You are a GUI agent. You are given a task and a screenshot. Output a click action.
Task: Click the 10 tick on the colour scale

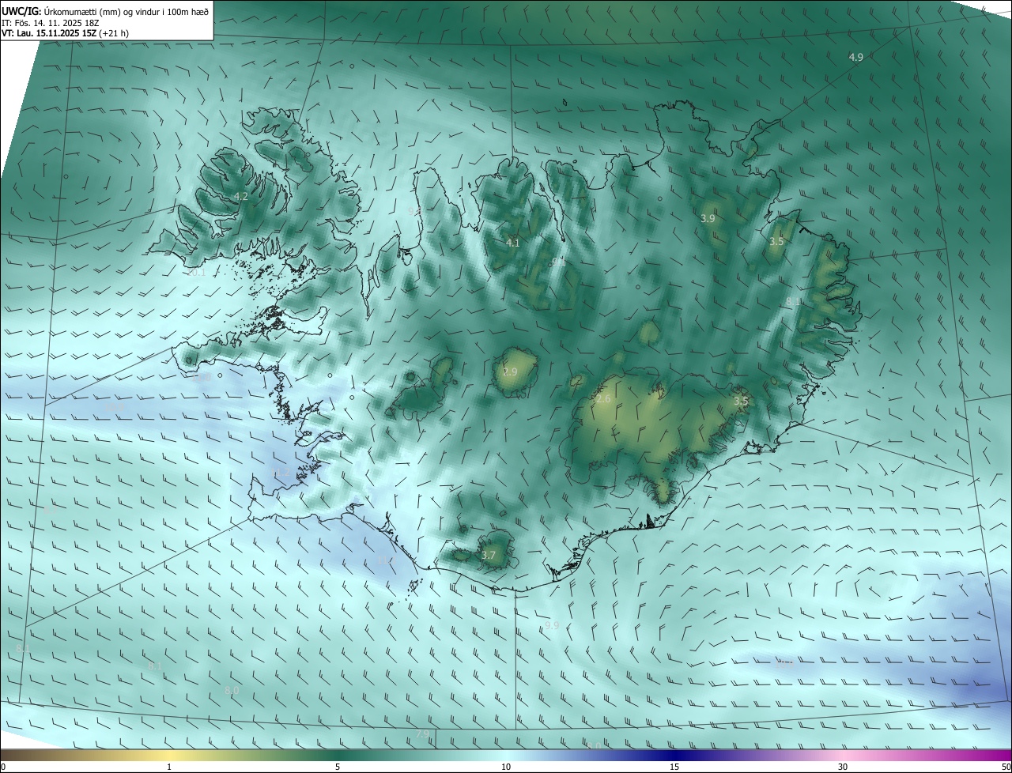[x=506, y=767]
